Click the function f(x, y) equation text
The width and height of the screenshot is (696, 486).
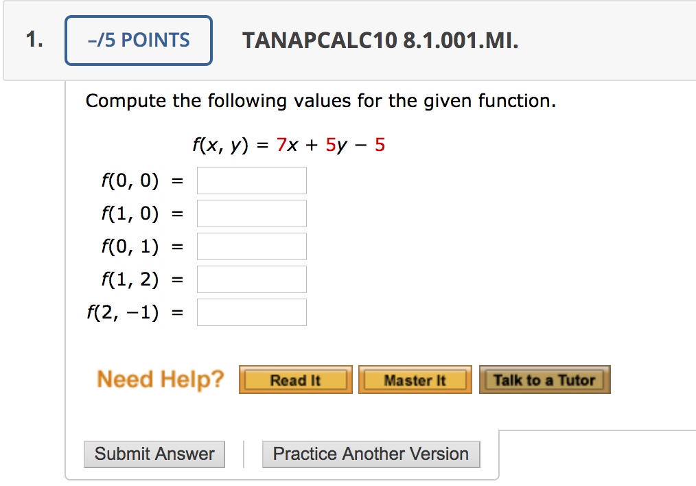click(289, 145)
